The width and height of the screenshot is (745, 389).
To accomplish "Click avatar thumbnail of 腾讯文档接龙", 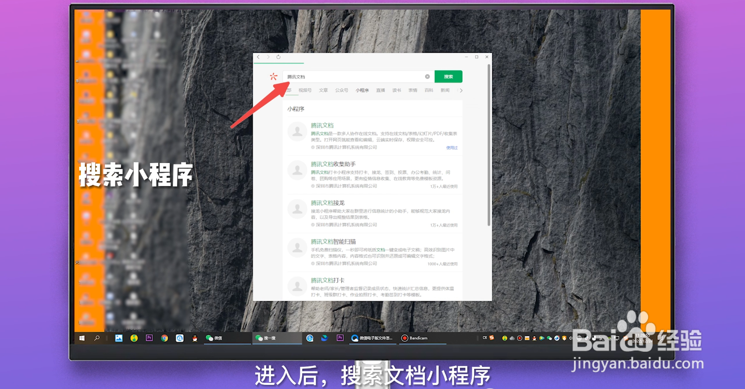I will tap(298, 209).
